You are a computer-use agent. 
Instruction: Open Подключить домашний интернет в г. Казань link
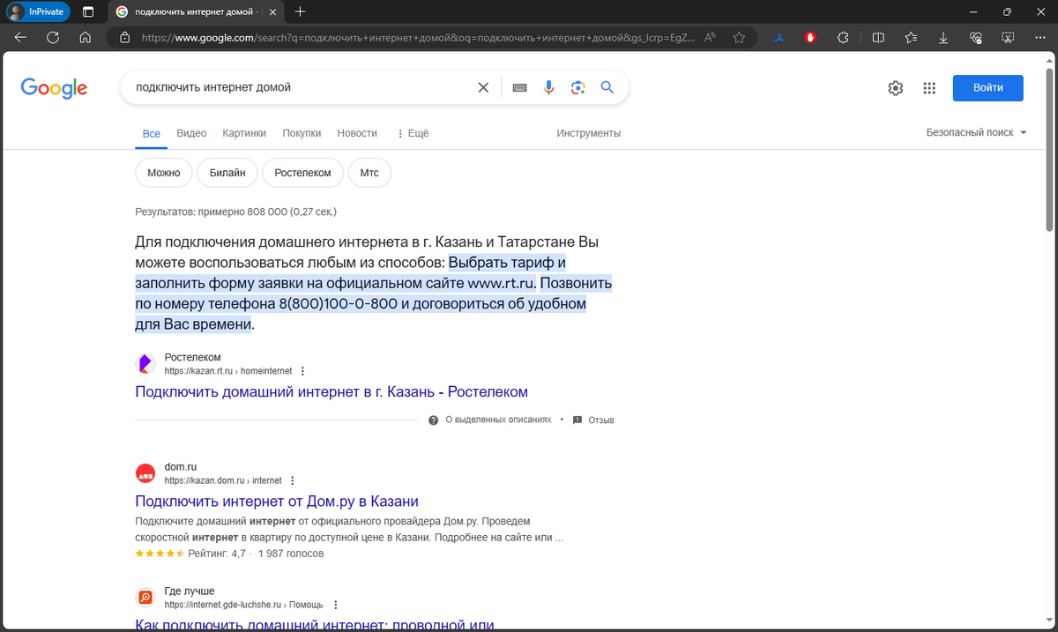[x=332, y=391]
